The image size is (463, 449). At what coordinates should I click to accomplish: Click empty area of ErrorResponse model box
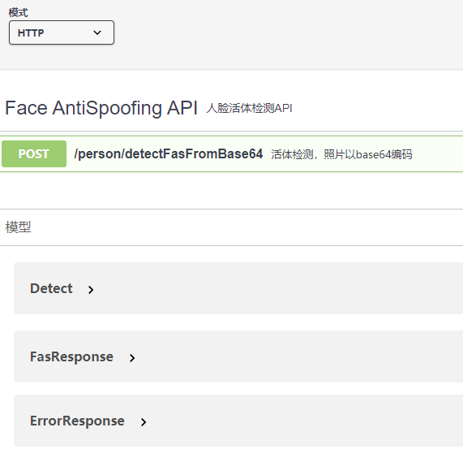pos(301,421)
